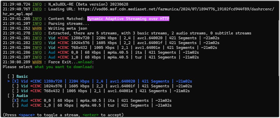Image resolution: width=280 pixels, height=118 pixels.
Task: Check the tur audio box in selection list
Action: (x=15, y=105)
